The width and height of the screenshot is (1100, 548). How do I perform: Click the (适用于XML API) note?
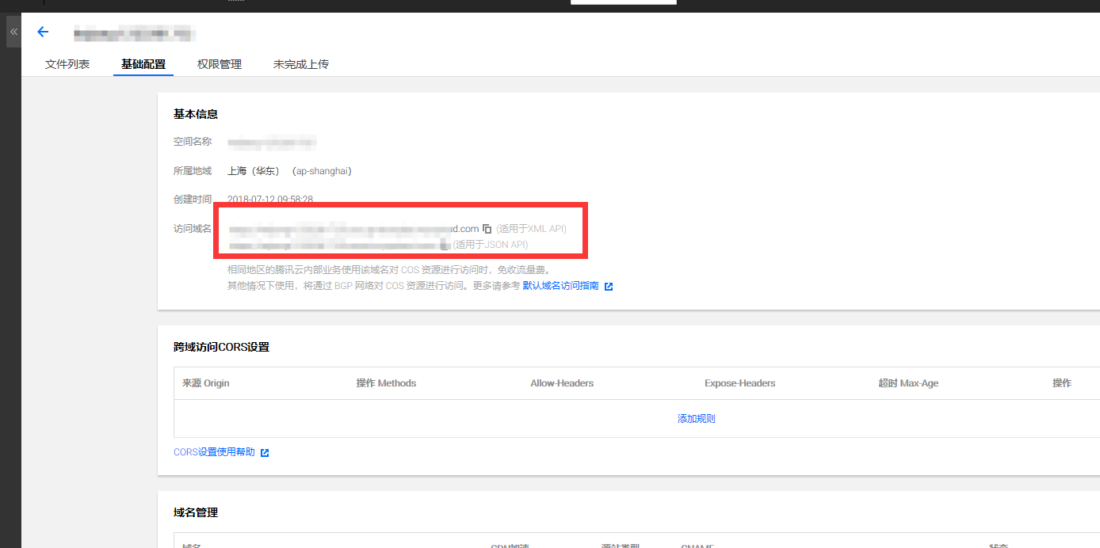tap(532, 229)
